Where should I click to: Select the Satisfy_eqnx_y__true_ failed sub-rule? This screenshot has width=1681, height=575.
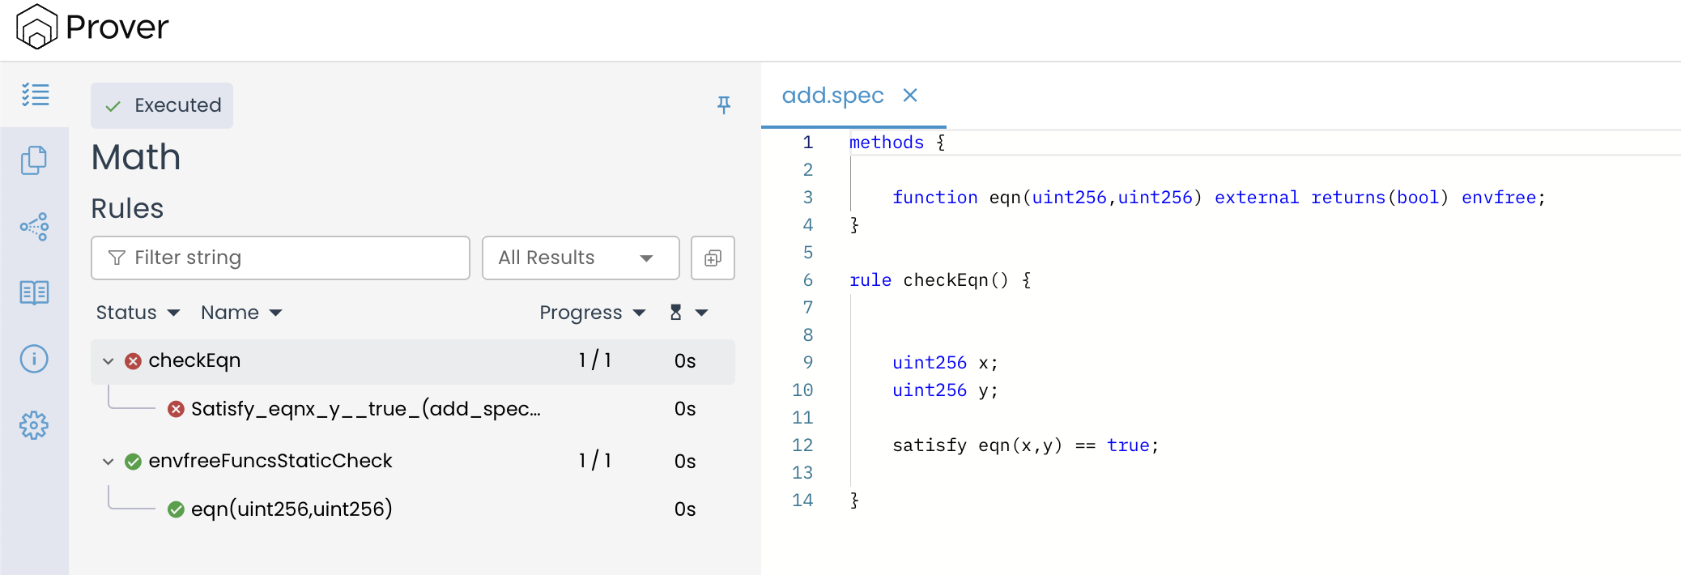[365, 409]
